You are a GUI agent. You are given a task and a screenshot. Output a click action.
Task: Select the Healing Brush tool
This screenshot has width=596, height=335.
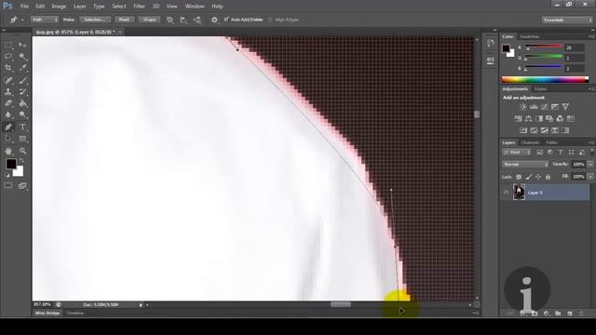pyautogui.click(x=8, y=80)
